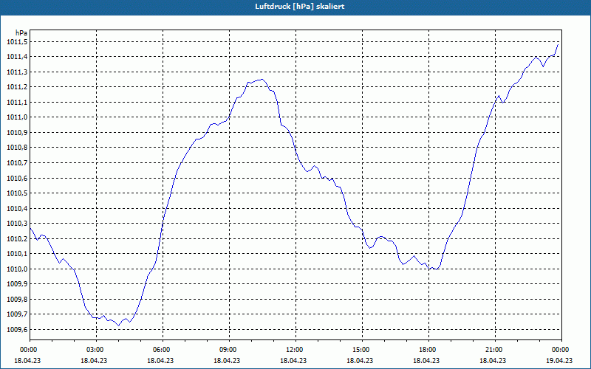The image size is (591, 369).
Task: Select the 1011,2 y-axis label
Action: click(x=17, y=87)
